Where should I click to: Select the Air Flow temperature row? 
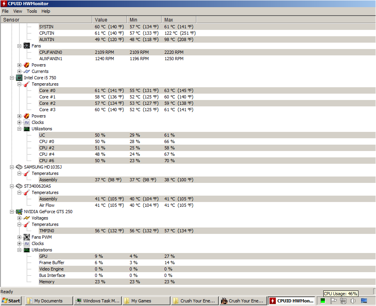click(x=207, y=205)
